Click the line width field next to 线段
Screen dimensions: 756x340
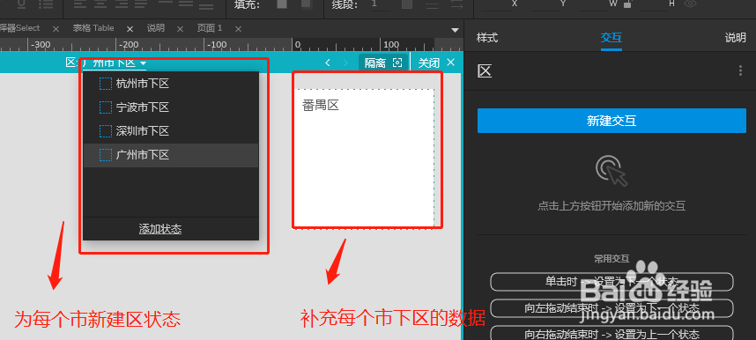pos(381,4)
